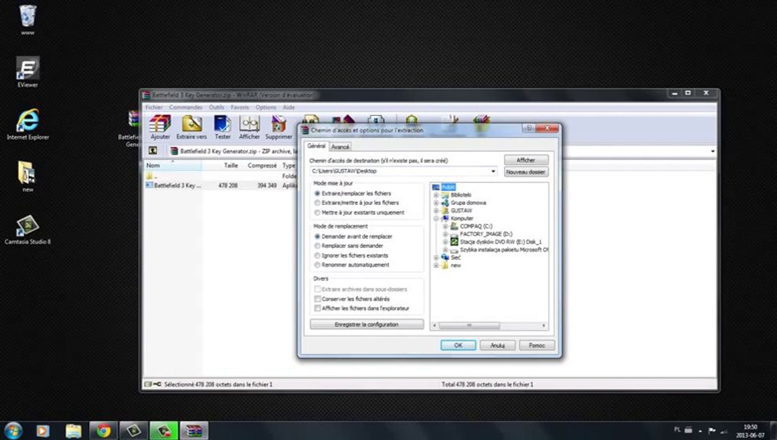Expand the Grupa domowa tree node

coord(436,203)
